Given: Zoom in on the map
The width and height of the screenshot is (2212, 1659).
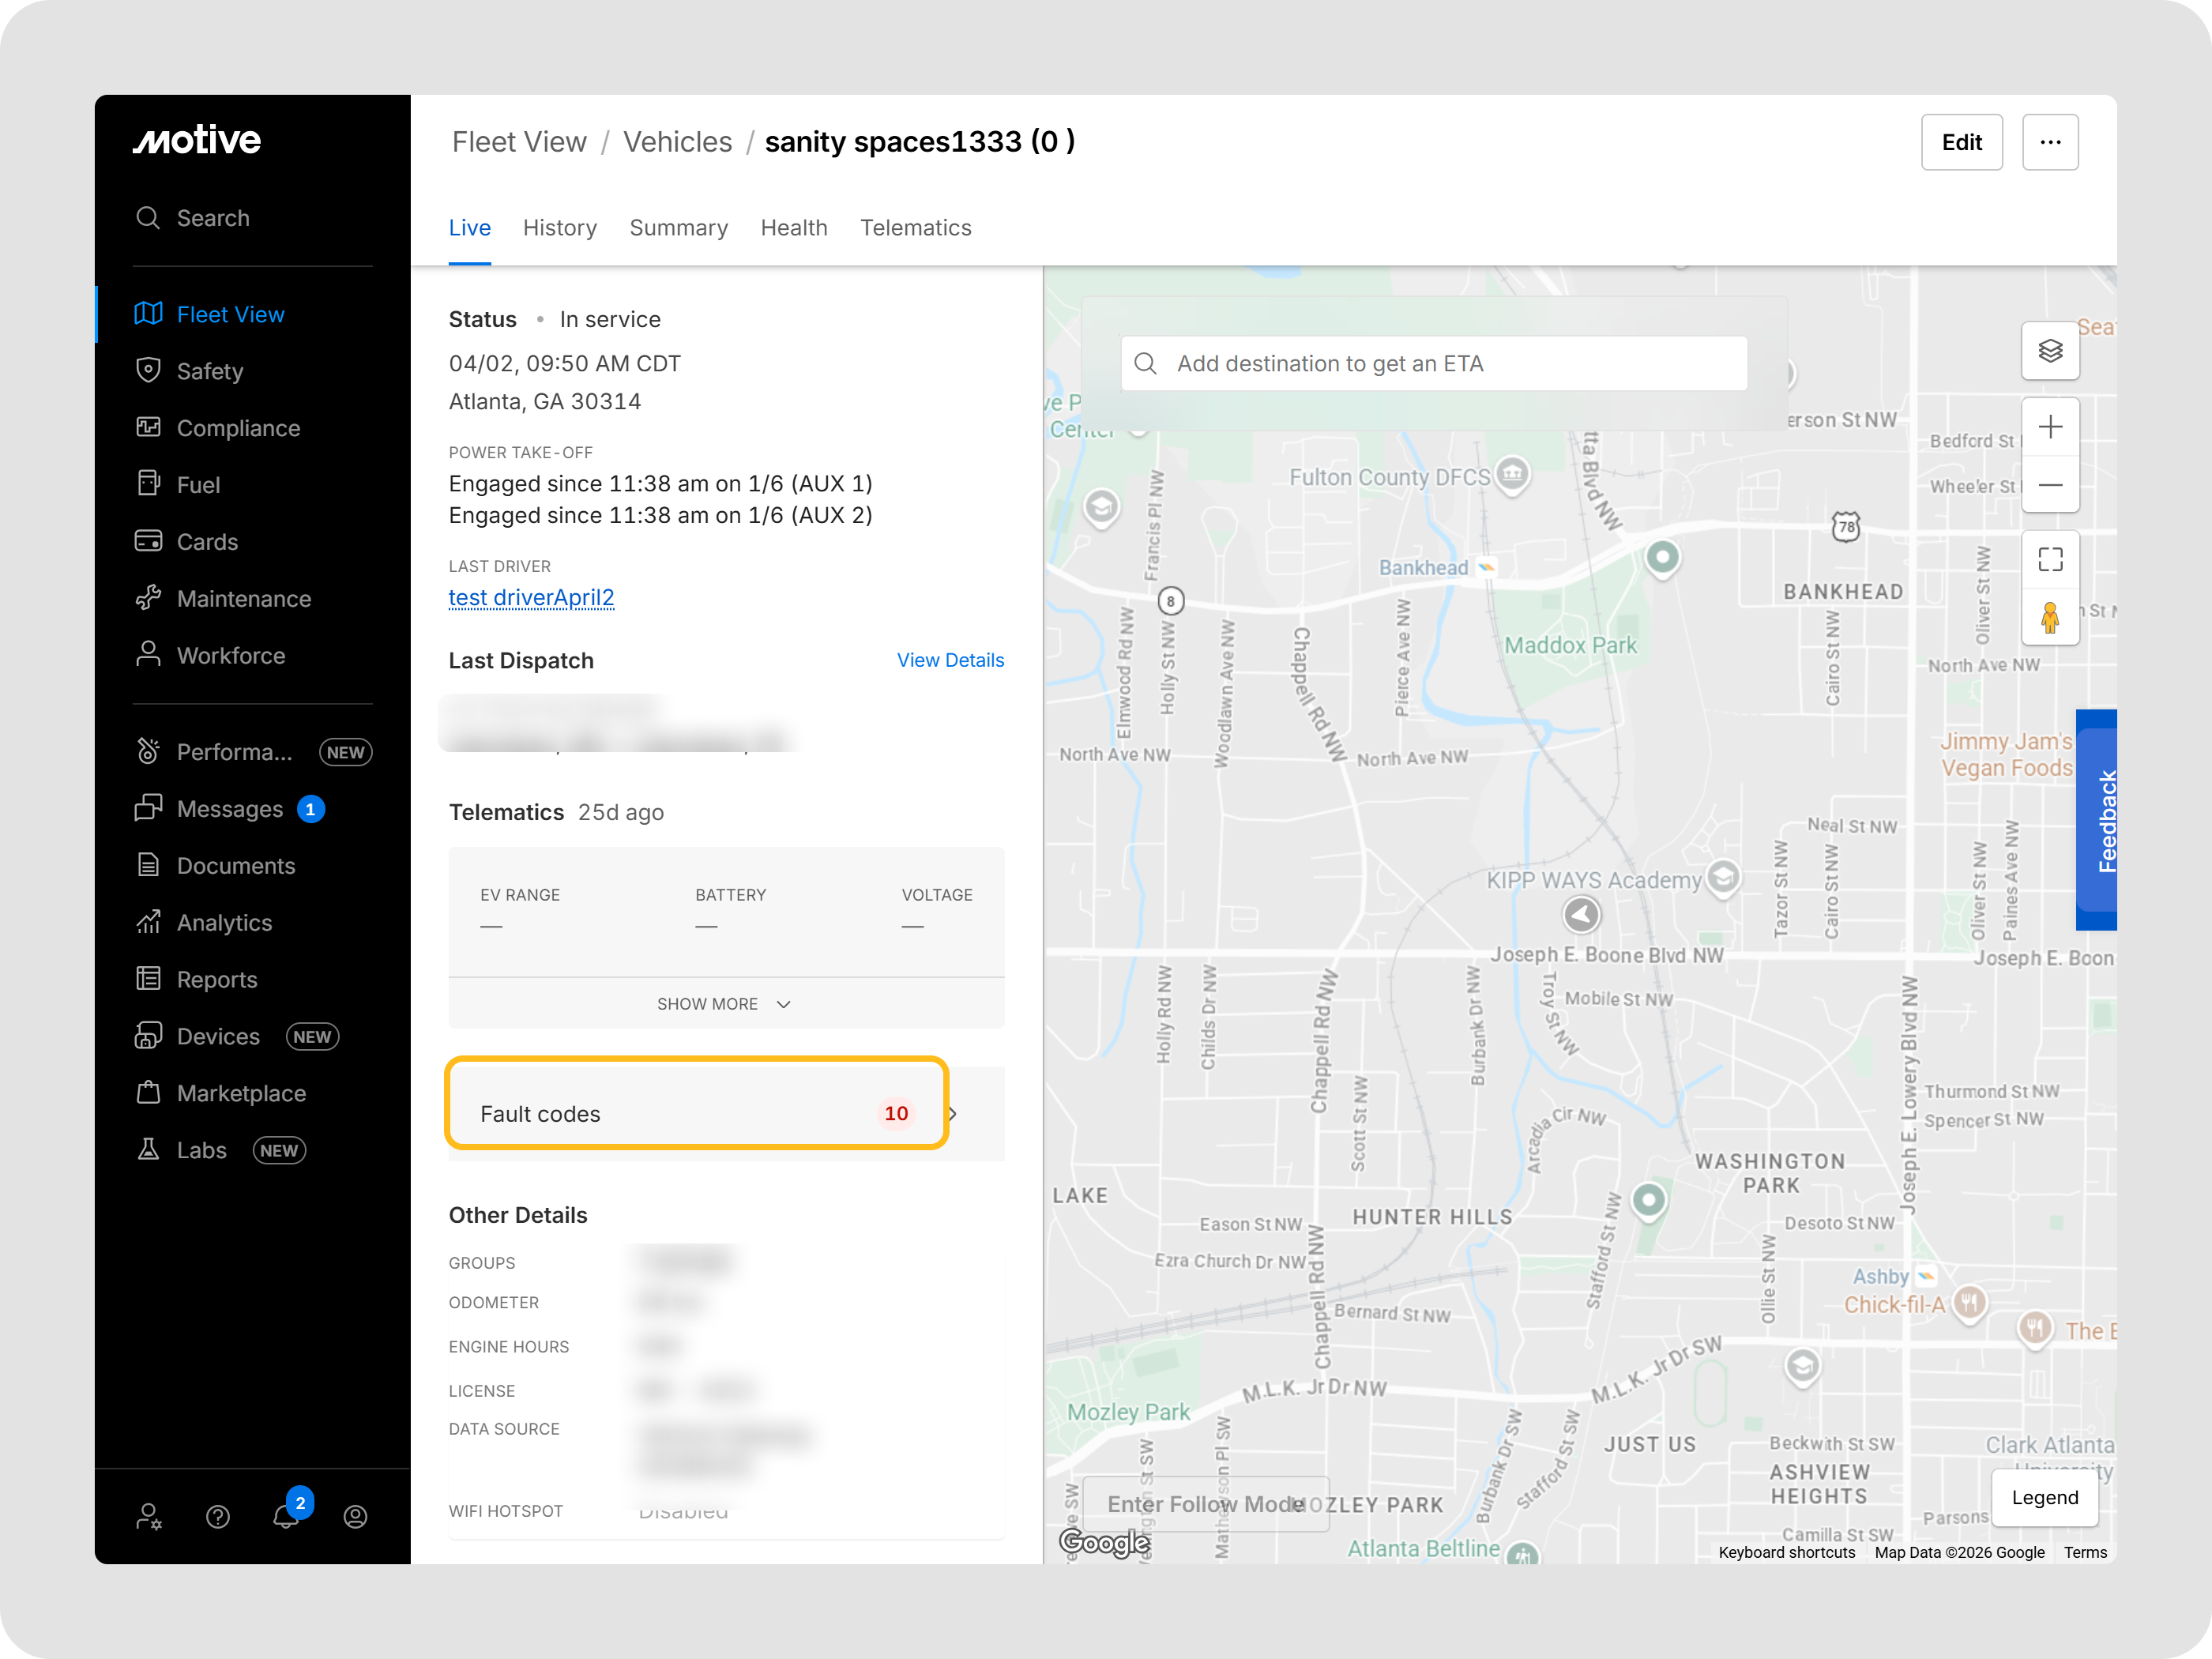Looking at the screenshot, I should pyautogui.click(x=2050, y=427).
